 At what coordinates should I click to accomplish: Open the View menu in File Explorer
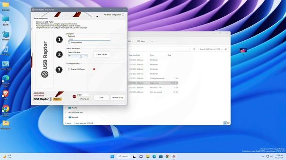coord(142,41)
